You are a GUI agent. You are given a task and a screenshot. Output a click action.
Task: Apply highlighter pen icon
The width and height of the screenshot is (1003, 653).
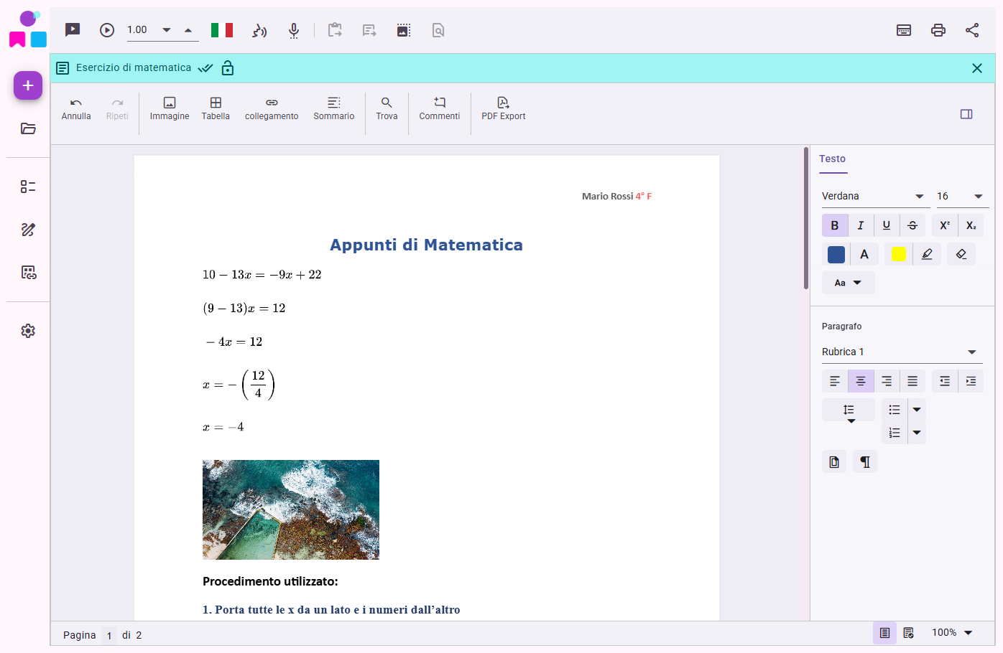[927, 254]
